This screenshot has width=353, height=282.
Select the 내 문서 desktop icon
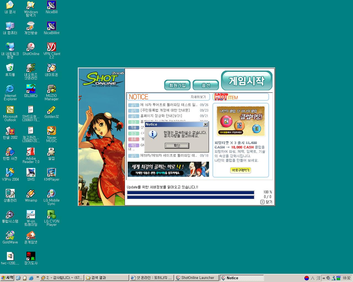click(x=10, y=7)
